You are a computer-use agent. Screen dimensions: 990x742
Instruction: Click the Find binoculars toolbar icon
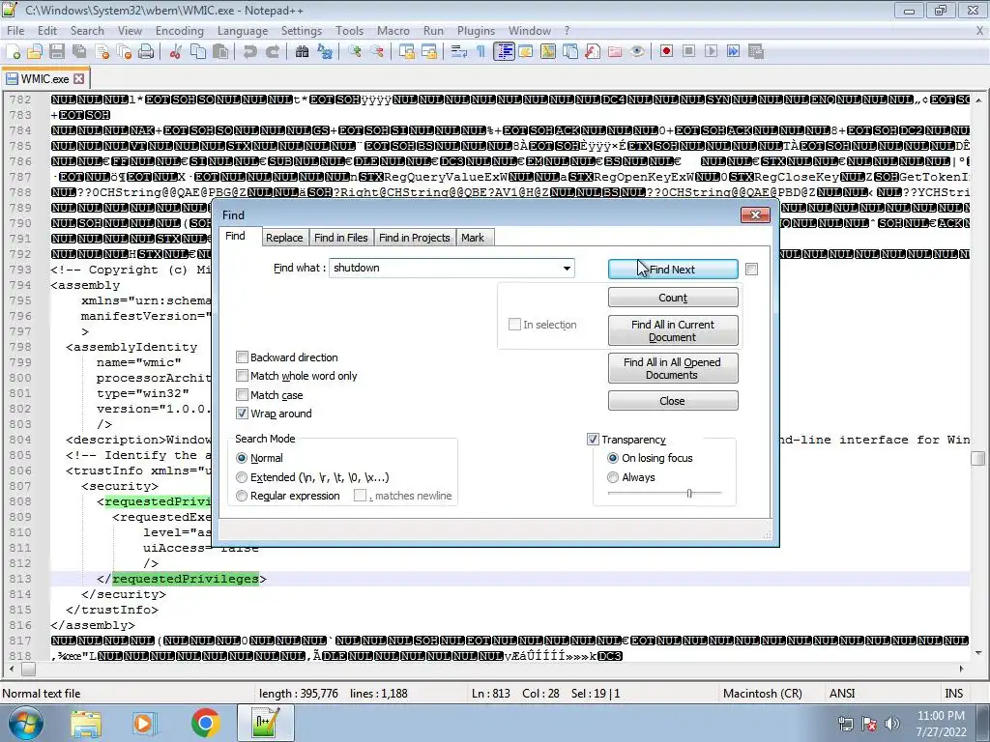coord(302,52)
